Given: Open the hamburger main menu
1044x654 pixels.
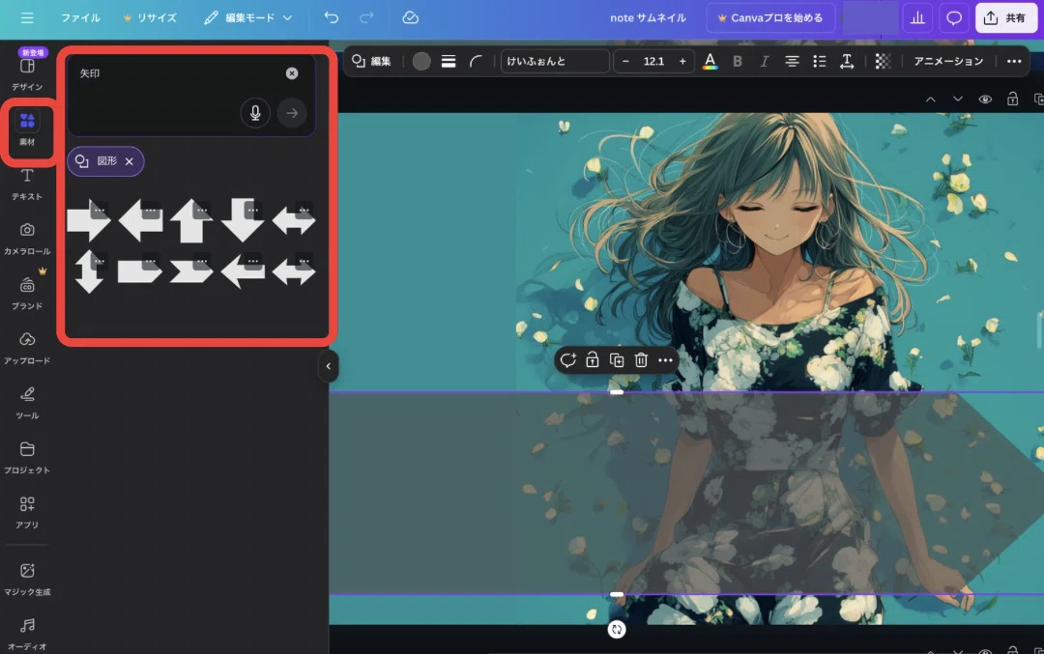Looking at the screenshot, I should [x=27, y=18].
